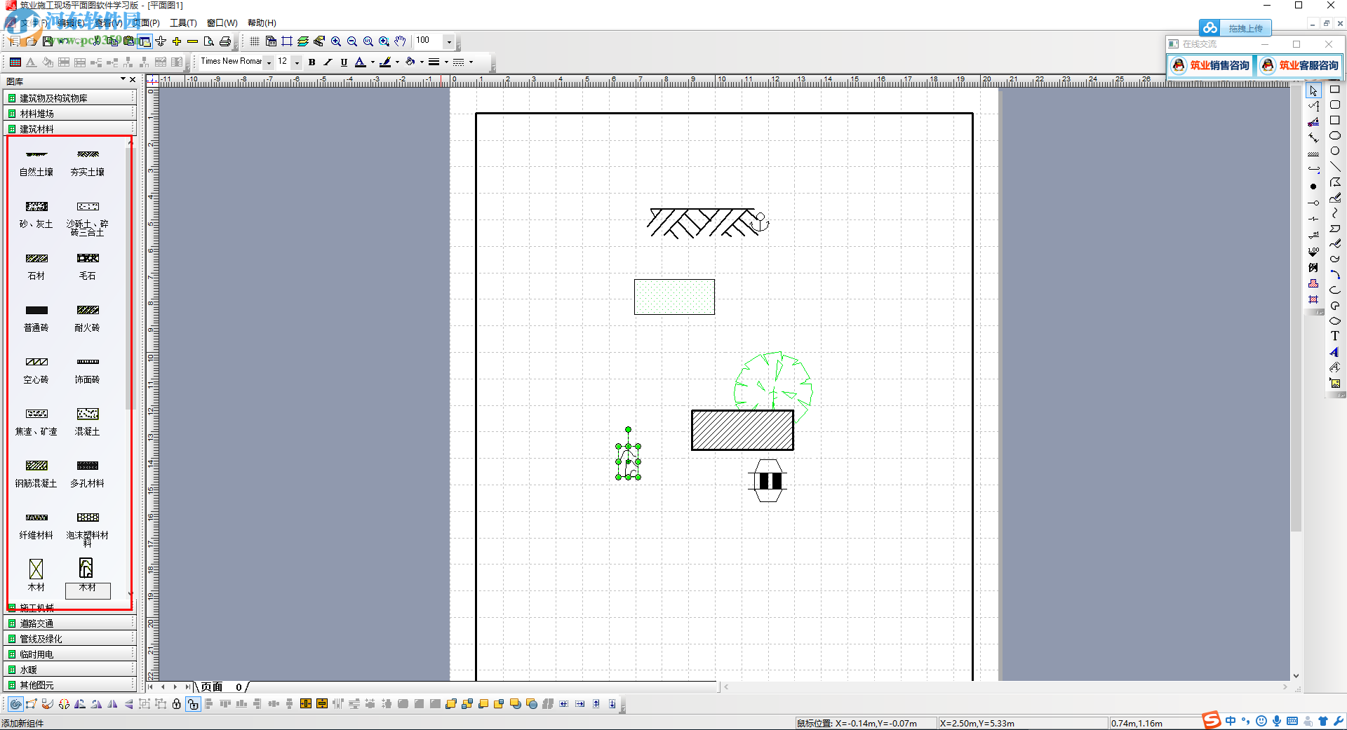Open the zoom level 100 dropdown
Image resolution: width=1347 pixels, height=730 pixels.
coord(449,41)
